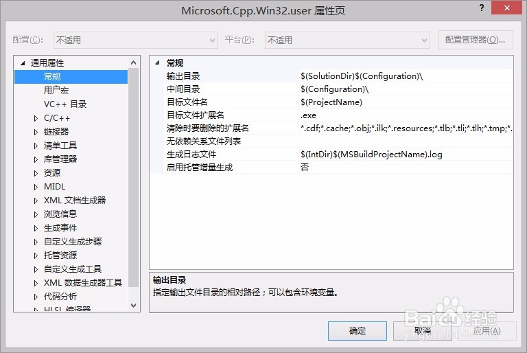Expand the XML 文档生成器 node arrow
Image resolution: width=527 pixels, height=353 pixels.
36,201
